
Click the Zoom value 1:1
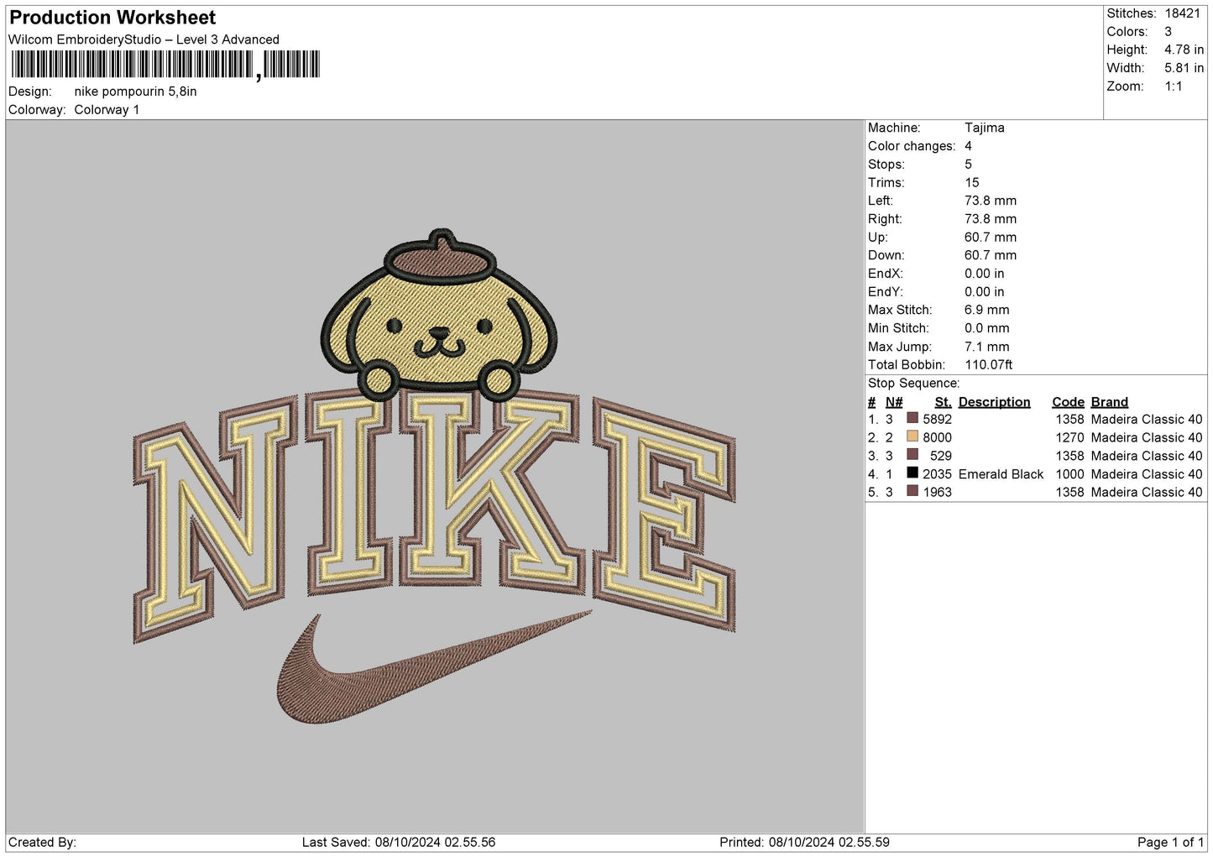coord(1174,86)
